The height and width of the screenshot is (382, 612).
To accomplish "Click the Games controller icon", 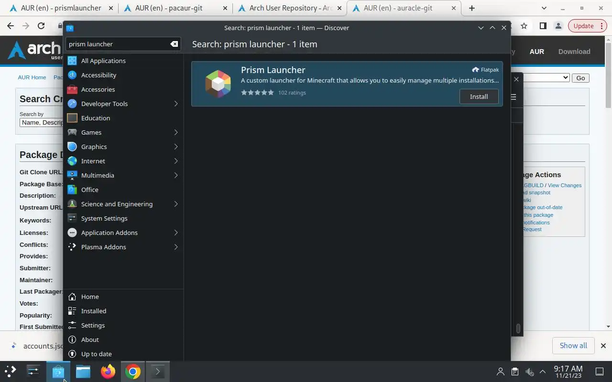I will pos(72,132).
